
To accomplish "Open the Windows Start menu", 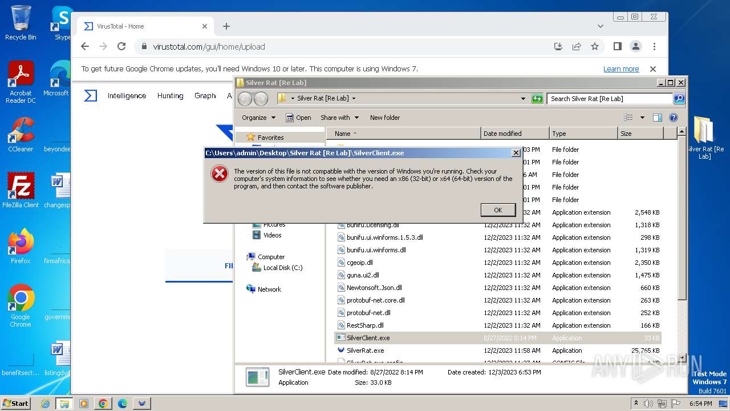I will tap(15, 403).
